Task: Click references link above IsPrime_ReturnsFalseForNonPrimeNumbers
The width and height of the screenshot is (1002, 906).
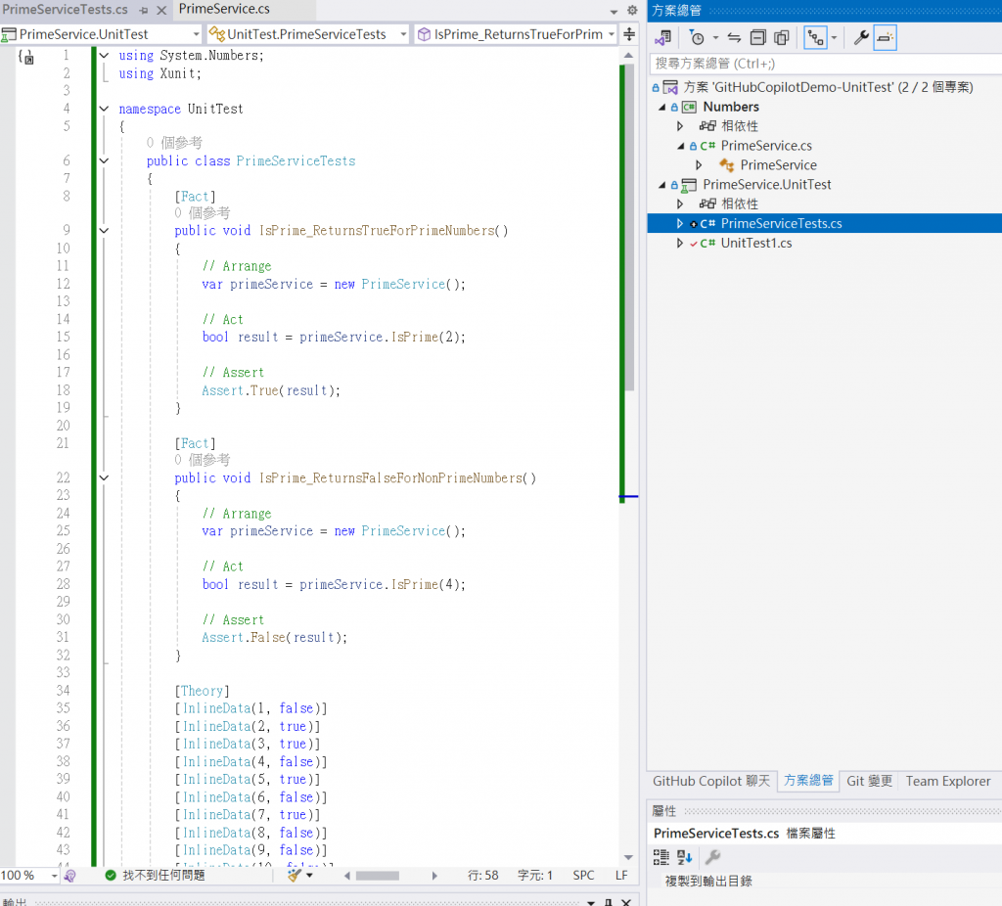Action: (x=203, y=460)
